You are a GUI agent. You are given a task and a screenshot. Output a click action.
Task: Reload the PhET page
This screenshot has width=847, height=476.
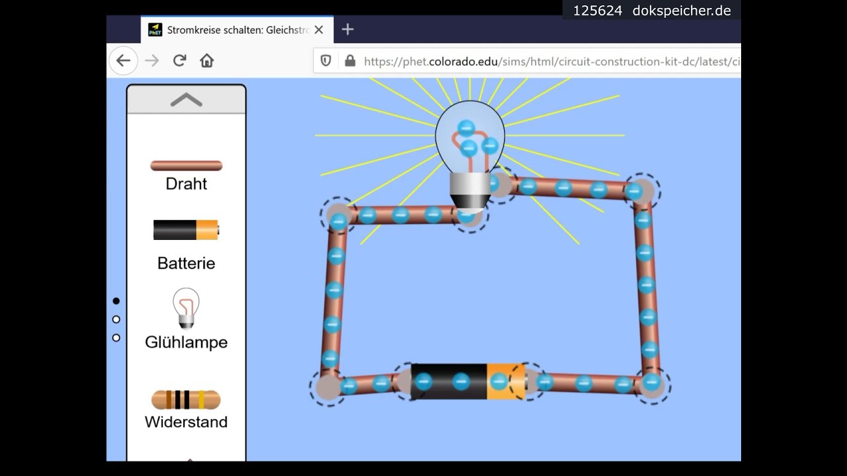click(x=179, y=61)
